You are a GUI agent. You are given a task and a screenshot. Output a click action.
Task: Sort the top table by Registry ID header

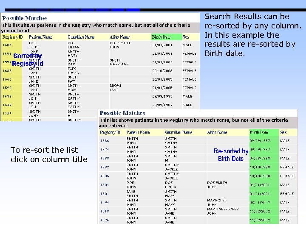(x=12, y=37)
